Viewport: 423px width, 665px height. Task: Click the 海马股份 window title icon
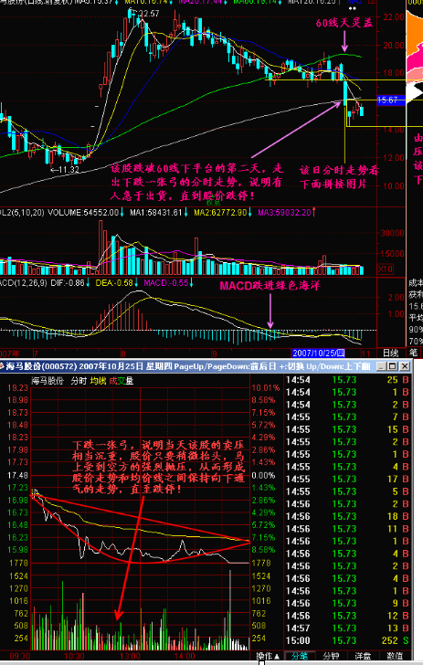pos(2,366)
